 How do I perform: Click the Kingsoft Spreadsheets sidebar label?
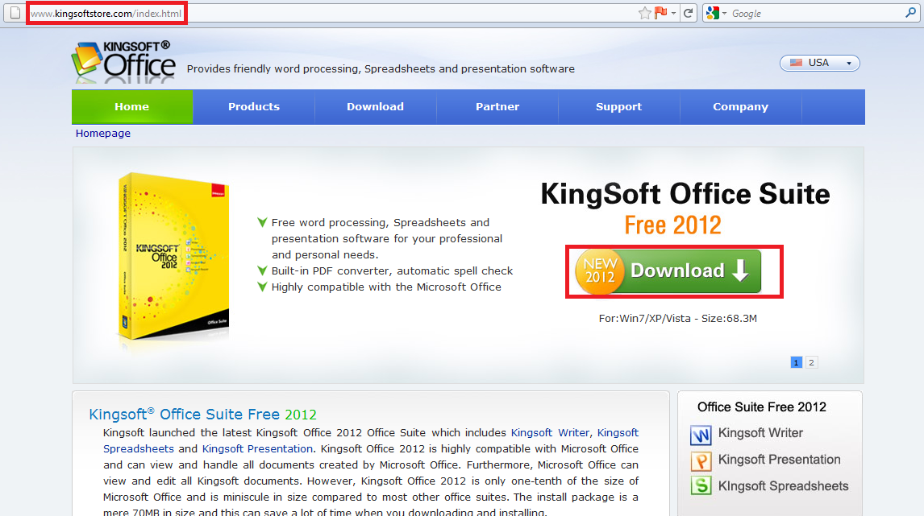tap(783, 486)
